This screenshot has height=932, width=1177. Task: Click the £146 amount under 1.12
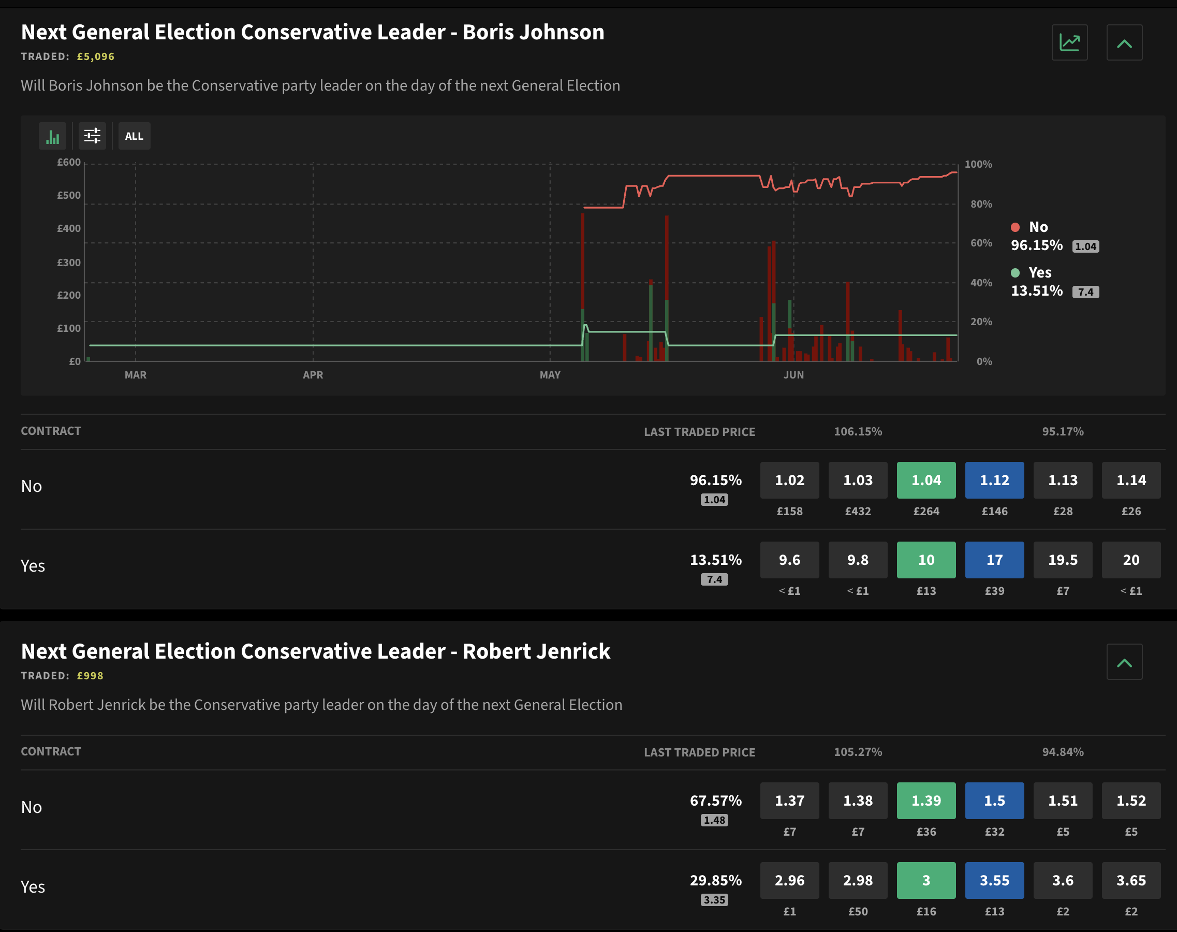click(x=994, y=511)
